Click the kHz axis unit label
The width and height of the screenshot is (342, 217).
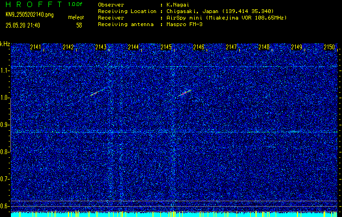point(5,44)
